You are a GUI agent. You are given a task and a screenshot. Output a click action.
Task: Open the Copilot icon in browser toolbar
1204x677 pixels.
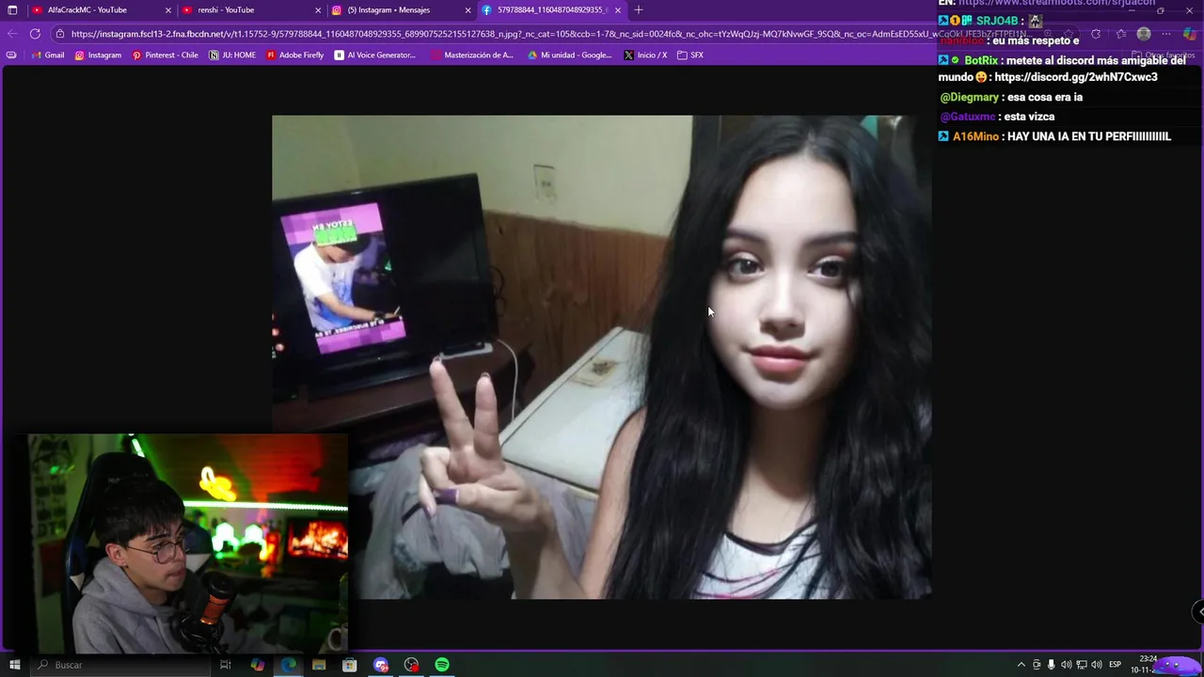point(1190,34)
